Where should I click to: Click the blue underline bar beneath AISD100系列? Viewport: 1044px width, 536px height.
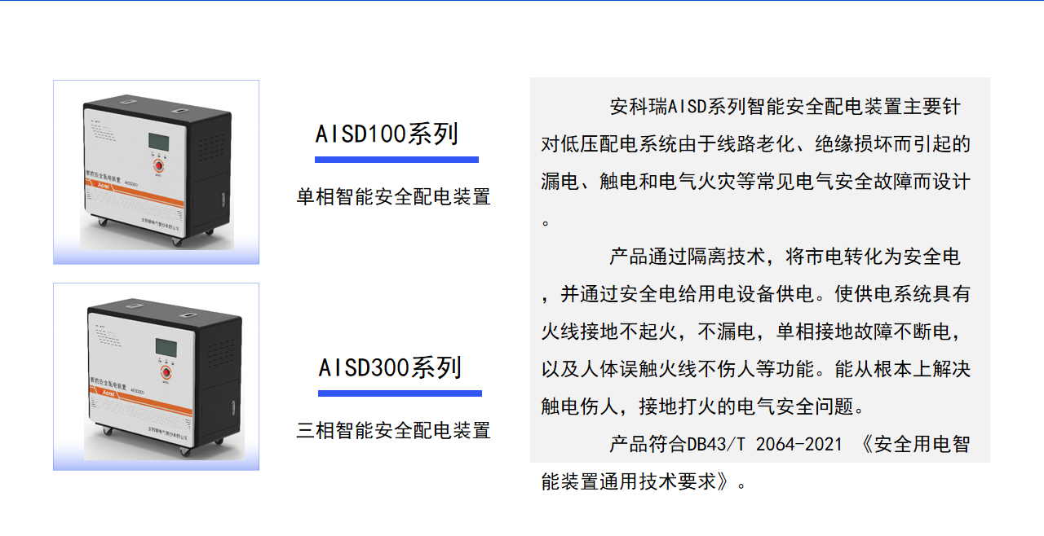coord(396,160)
